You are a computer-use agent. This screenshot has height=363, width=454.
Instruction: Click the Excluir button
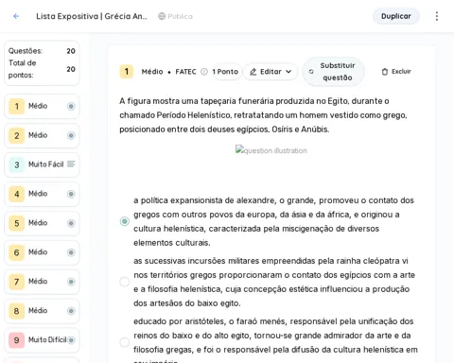tap(396, 72)
